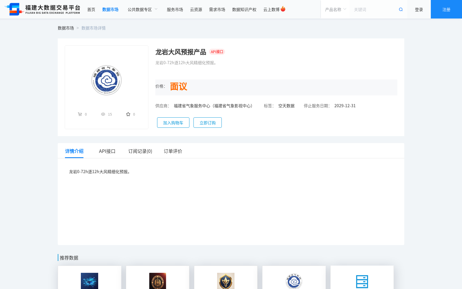Click the fire icon next to 云上数博

point(283,9)
